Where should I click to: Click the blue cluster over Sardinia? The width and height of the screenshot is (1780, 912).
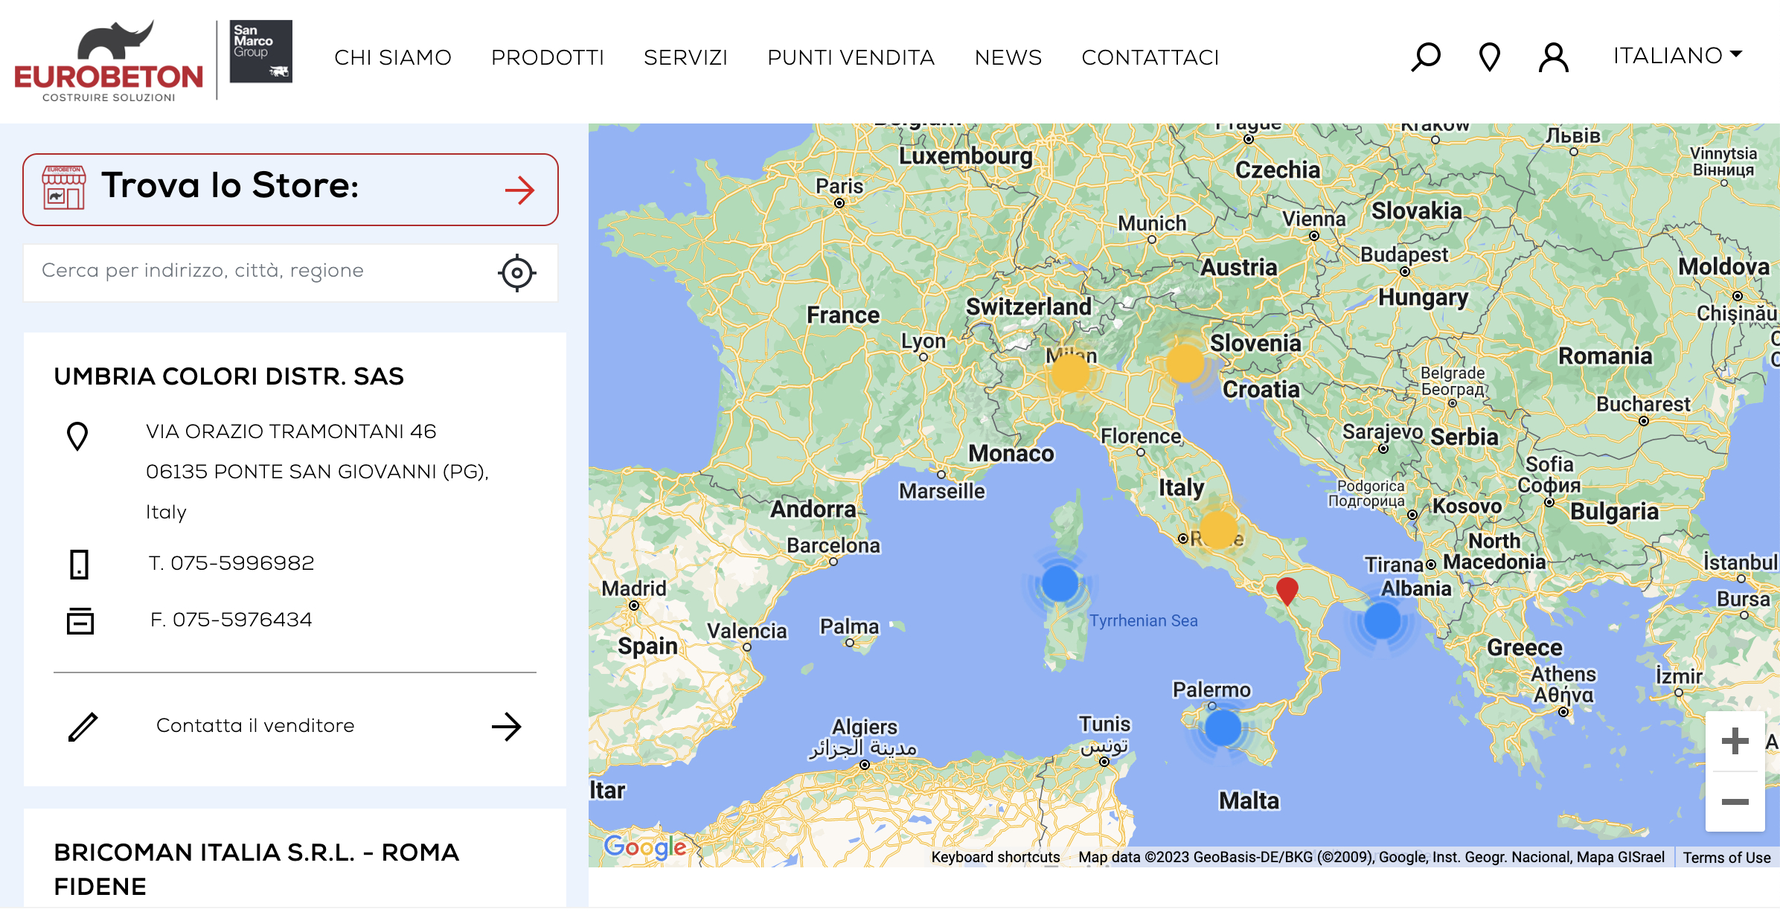tap(1060, 583)
